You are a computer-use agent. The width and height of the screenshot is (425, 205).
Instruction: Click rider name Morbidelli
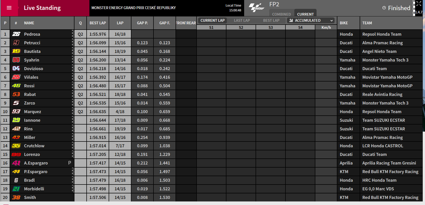click(x=34, y=189)
